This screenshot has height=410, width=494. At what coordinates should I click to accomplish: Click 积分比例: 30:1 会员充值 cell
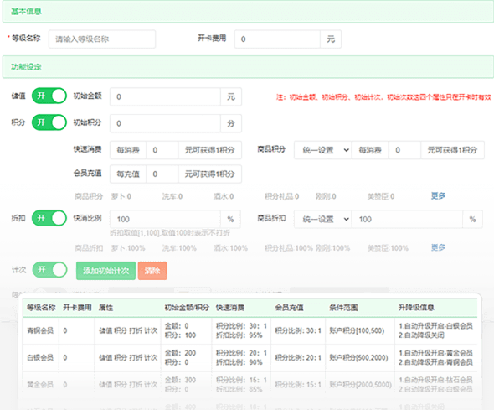click(298, 330)
